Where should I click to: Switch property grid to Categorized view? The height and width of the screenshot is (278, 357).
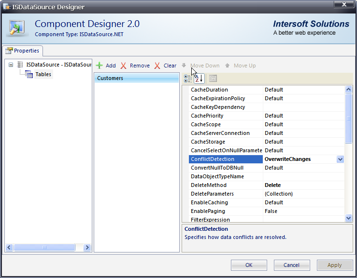click(188, 79)
